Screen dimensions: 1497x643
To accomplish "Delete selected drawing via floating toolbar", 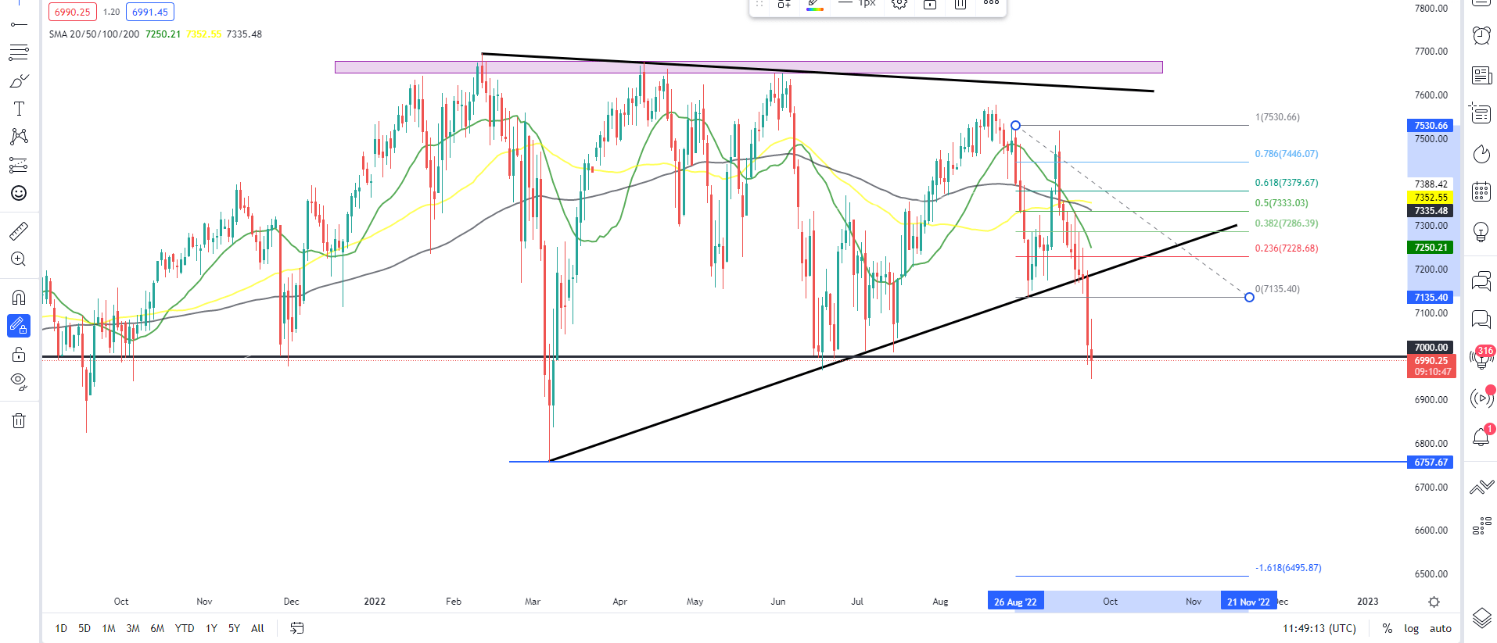I will point(960,4).
